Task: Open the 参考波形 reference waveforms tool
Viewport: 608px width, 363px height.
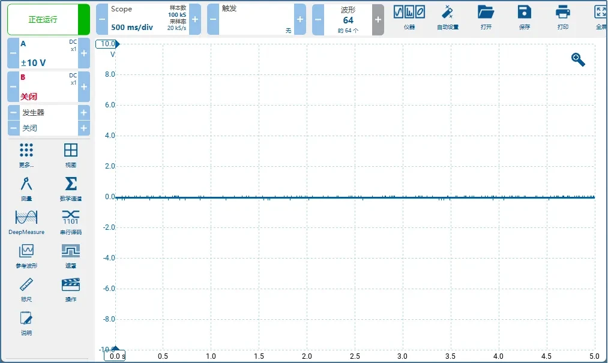Action: tap(26, 255)
